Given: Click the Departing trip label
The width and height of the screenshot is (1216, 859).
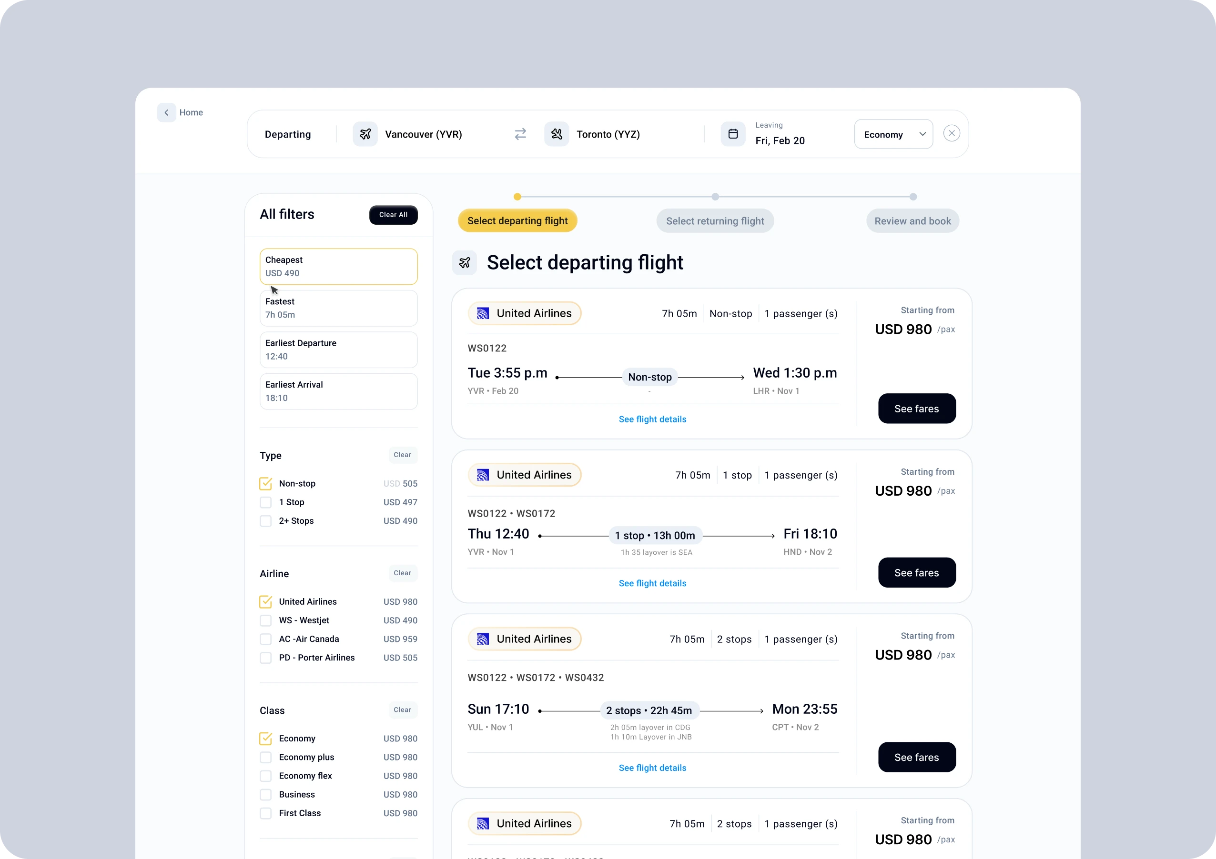Looking at the screenshot, I should tap(288, 134).
